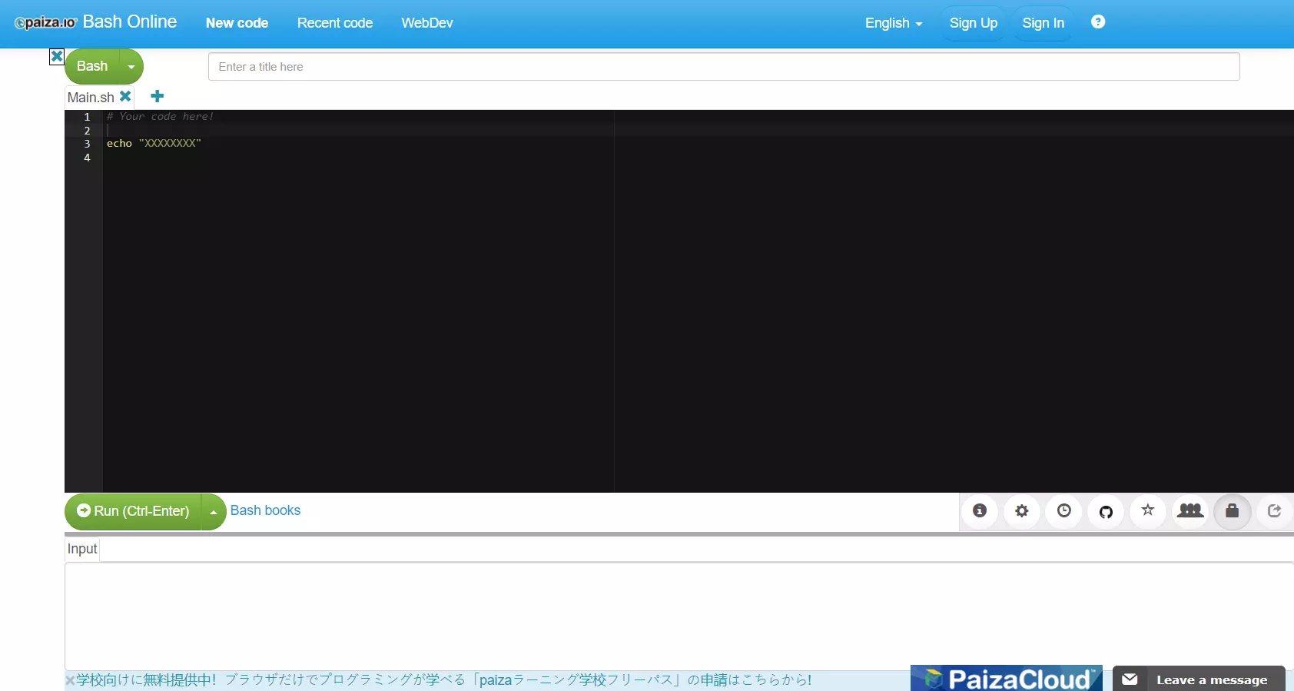Open the help question mark icon

pyautogui.click(x=1098, y=22)
